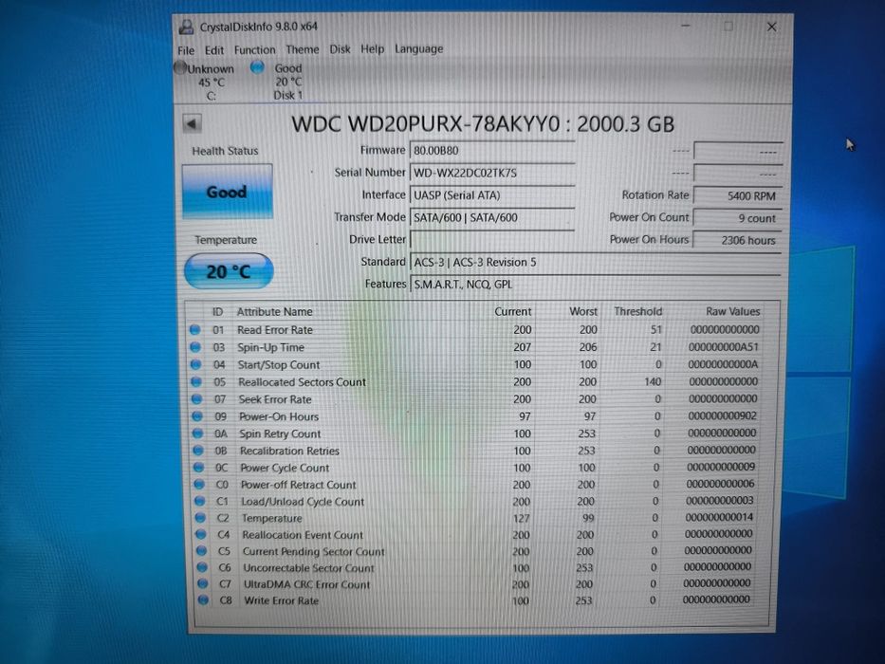This screenshot has width=885, height=664.
Task: Minimize the CrystalDiskInfo window
Action: click(686, 26)
